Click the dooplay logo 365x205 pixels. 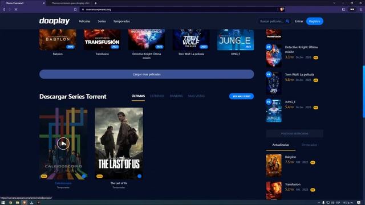(54, 21)
